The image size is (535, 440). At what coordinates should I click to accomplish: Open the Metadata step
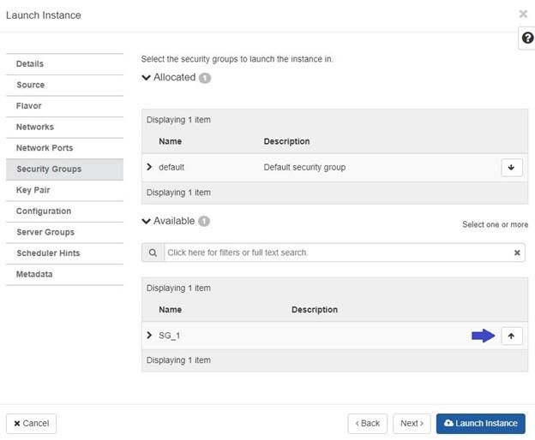pyautogui.click(x=64, y=275)
